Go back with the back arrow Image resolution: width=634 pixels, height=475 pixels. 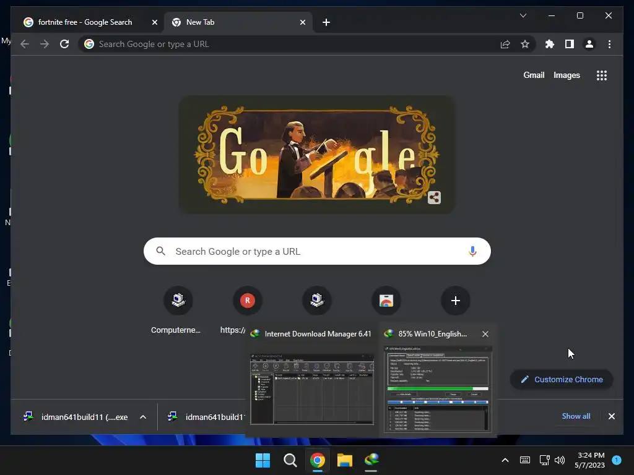25,44
